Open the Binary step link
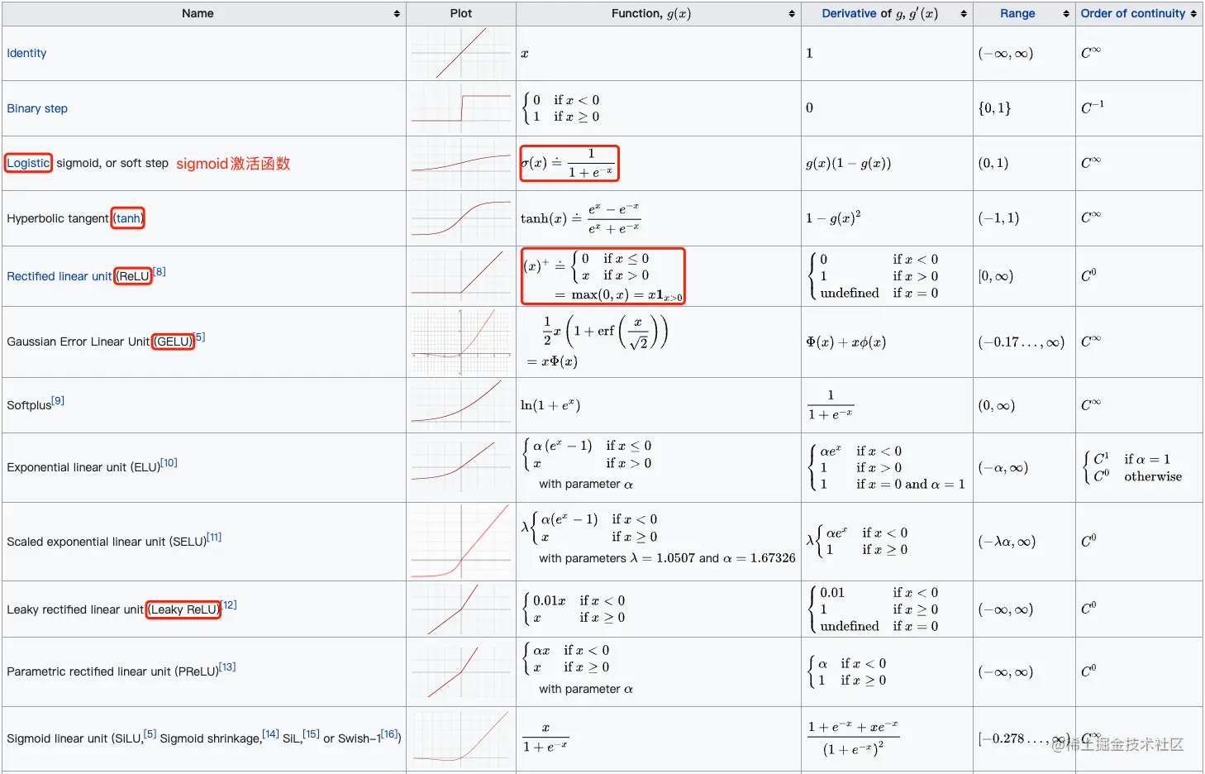 [37, 108]
